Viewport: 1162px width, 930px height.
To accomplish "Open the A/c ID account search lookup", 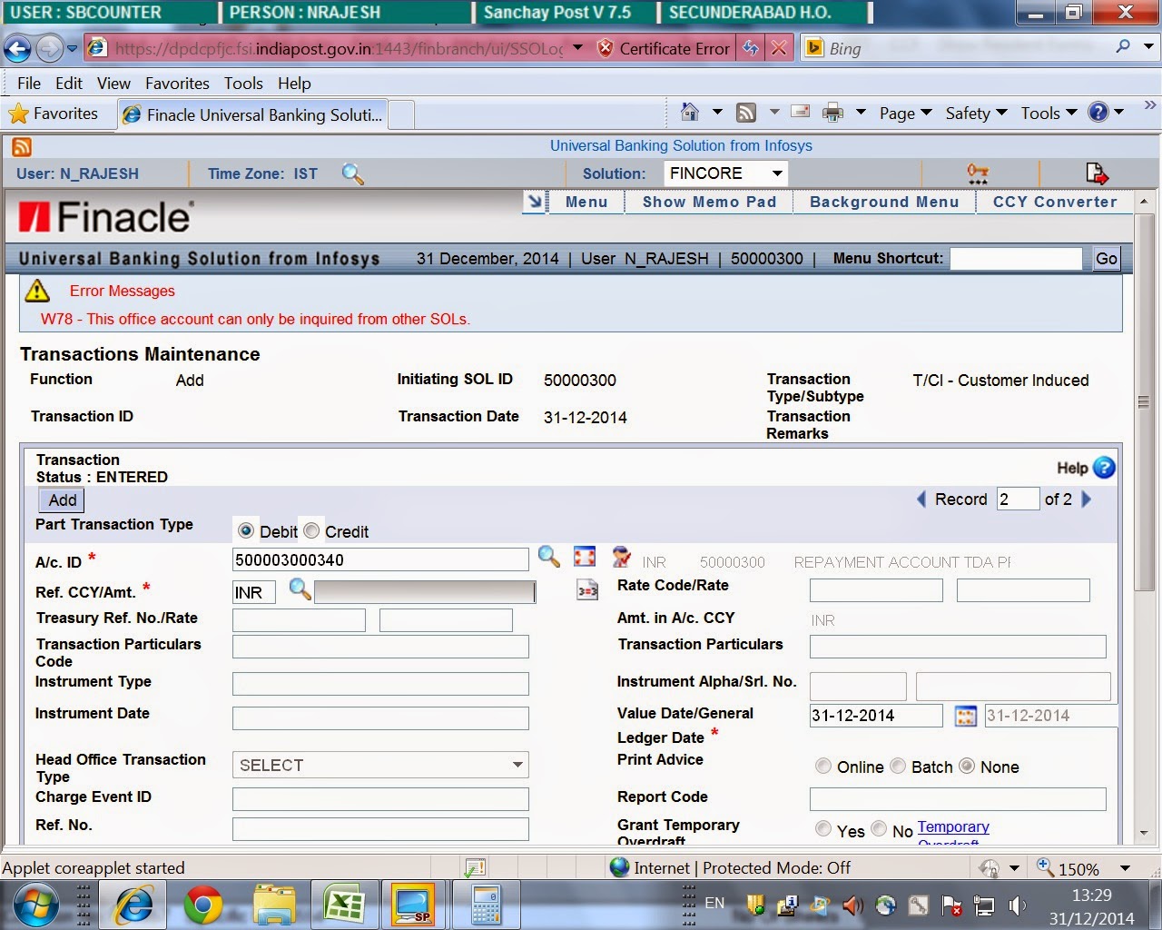I will (x=548, y=558).
